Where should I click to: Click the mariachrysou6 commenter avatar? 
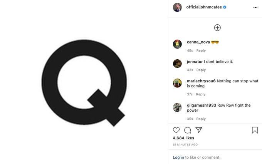(177, 83)
